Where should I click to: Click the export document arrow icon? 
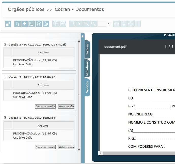[46, 24]
